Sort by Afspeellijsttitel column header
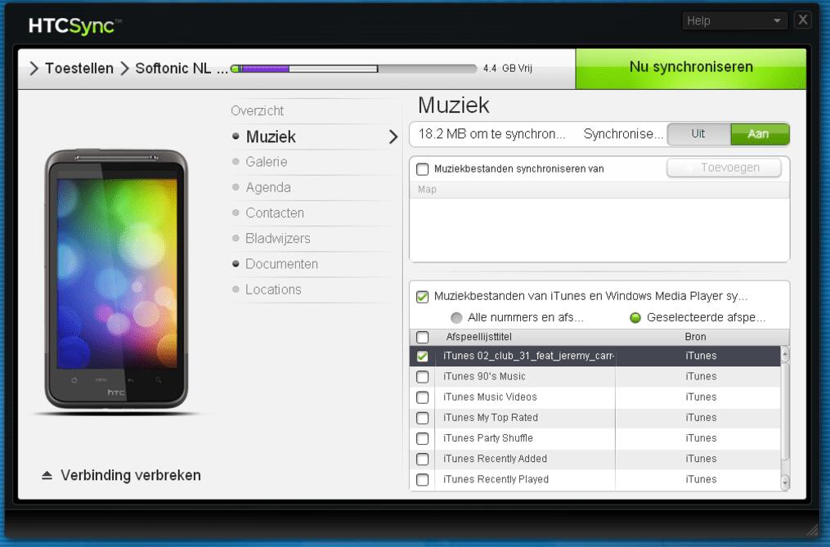The width and height of the screenshot is (830, 547). coord(478,337)
